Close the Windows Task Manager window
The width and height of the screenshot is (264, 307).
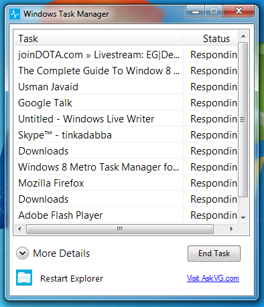(239, 11)
